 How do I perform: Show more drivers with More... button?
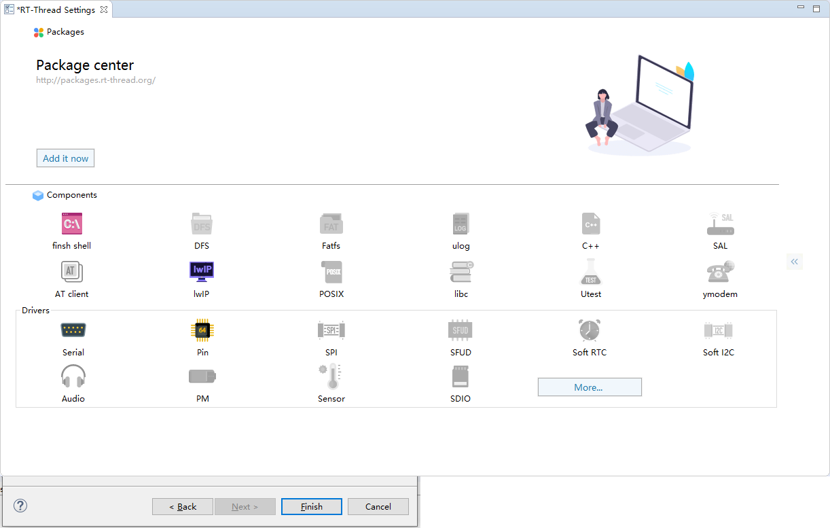point(590,387)
